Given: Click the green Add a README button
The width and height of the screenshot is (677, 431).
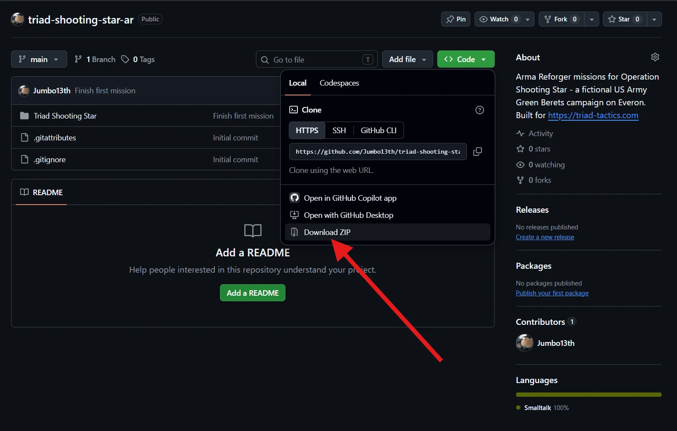Looking at the screenshot, I should pos(252,293).
